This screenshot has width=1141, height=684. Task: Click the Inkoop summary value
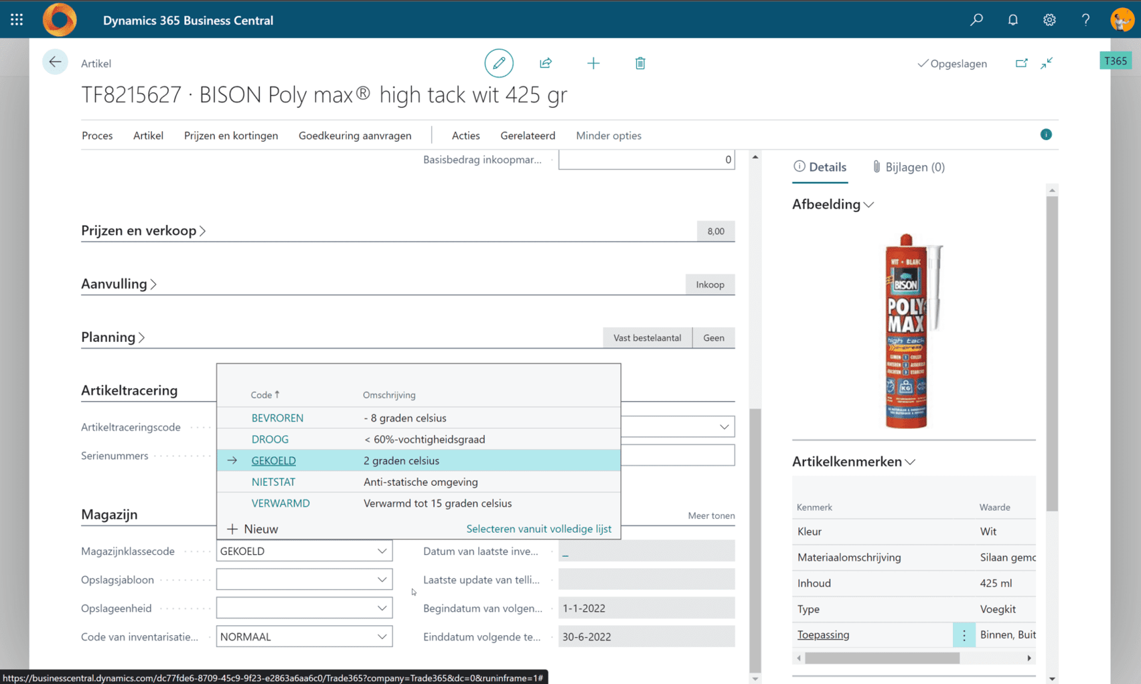click(x=710, y=284)
